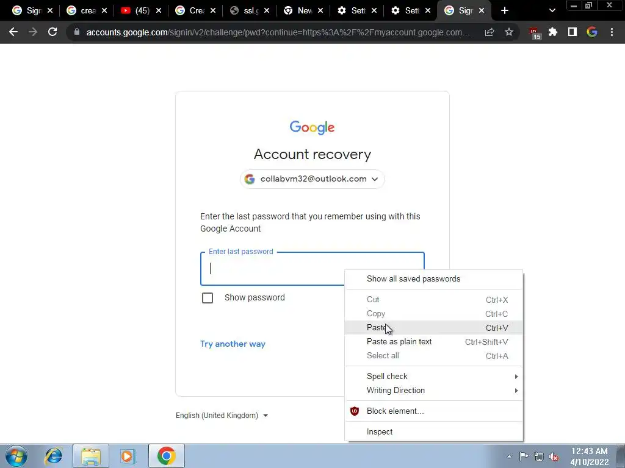Click the share page icon in address bar
Viewport: 625px width, 468px height.
[490, 32]
